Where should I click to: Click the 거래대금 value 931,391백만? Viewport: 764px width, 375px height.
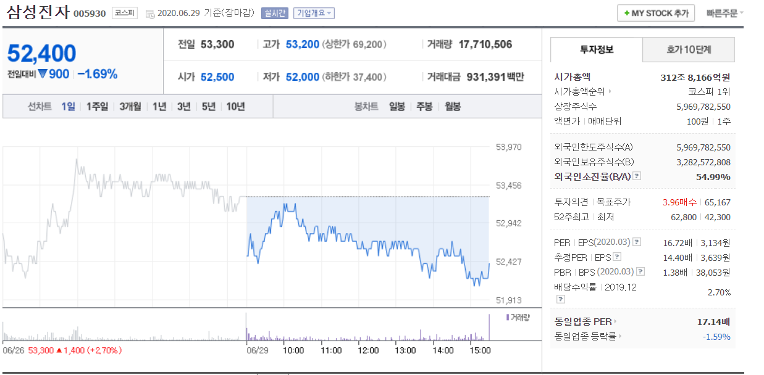pos(496,77)
